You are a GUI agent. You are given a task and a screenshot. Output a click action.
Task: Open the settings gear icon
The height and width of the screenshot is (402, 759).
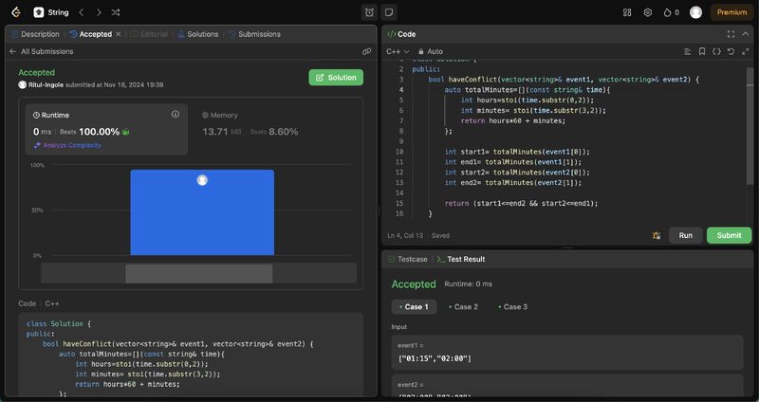pos(648,12)
